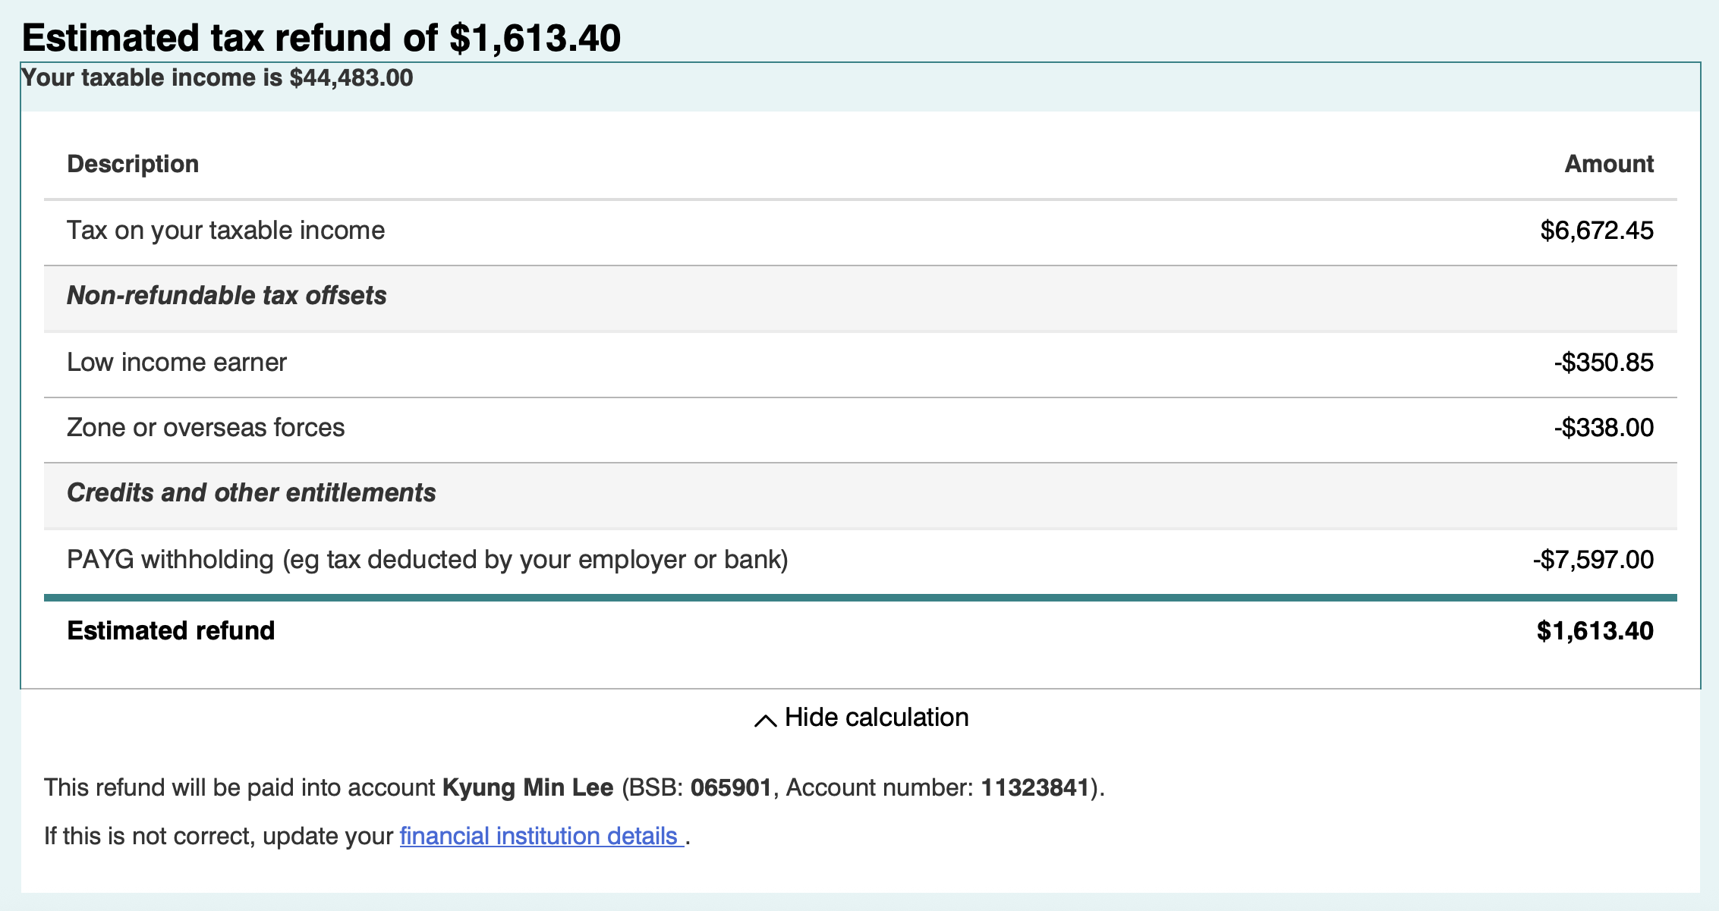Click the $6,672.45 tax amount
1719x911 pixels.
coord(1596,231)
